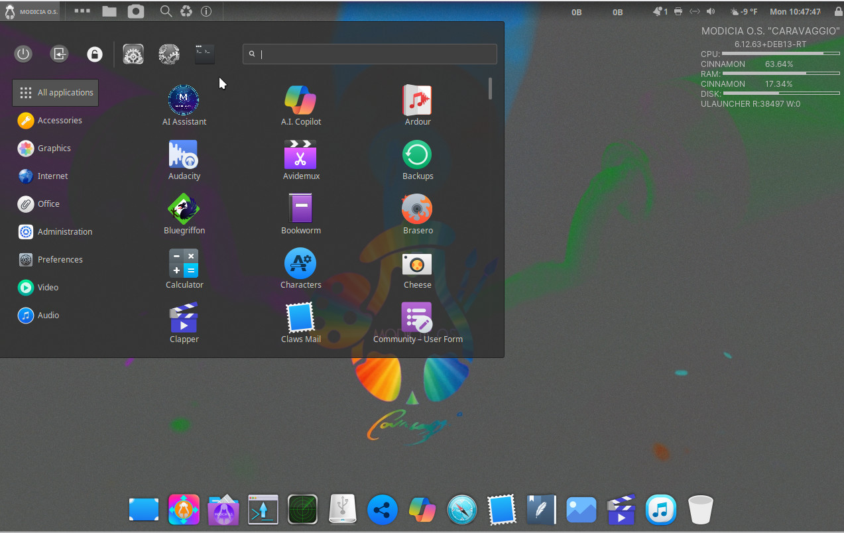Open the network connection applet
This screenshot has height=533, width=844.
click(x=695, y=11)
